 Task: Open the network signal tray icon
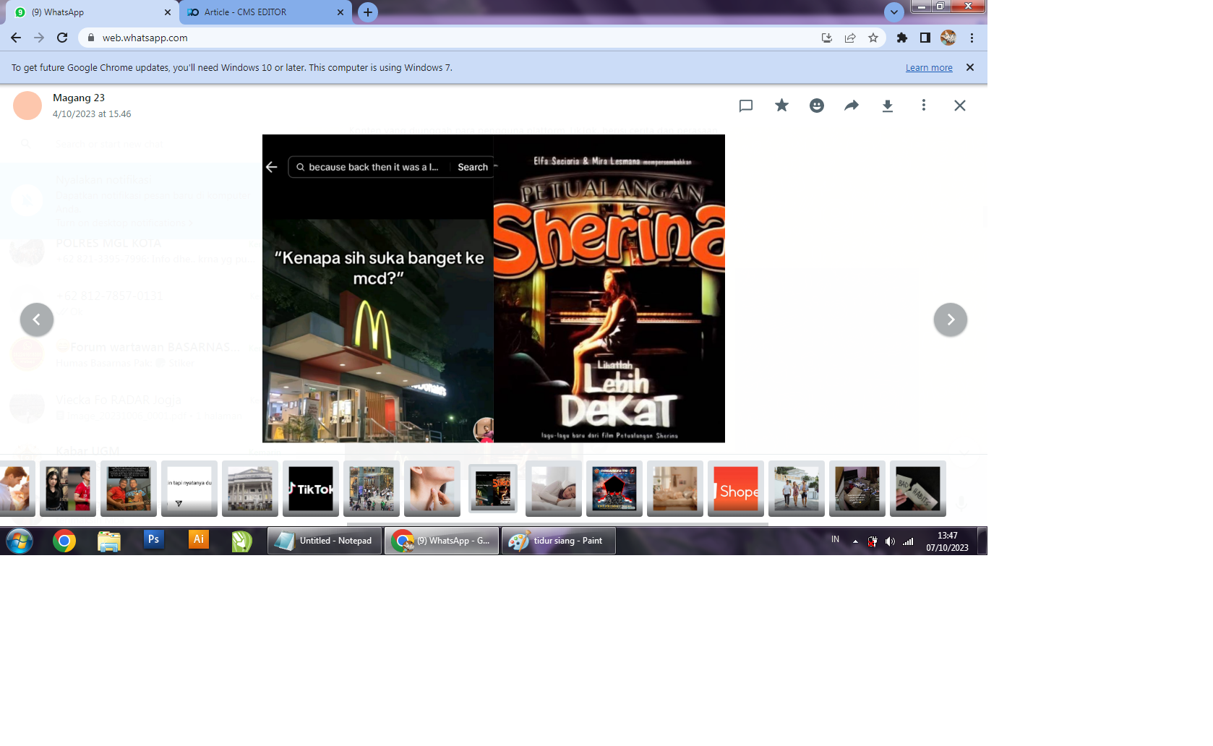[908, 541]
